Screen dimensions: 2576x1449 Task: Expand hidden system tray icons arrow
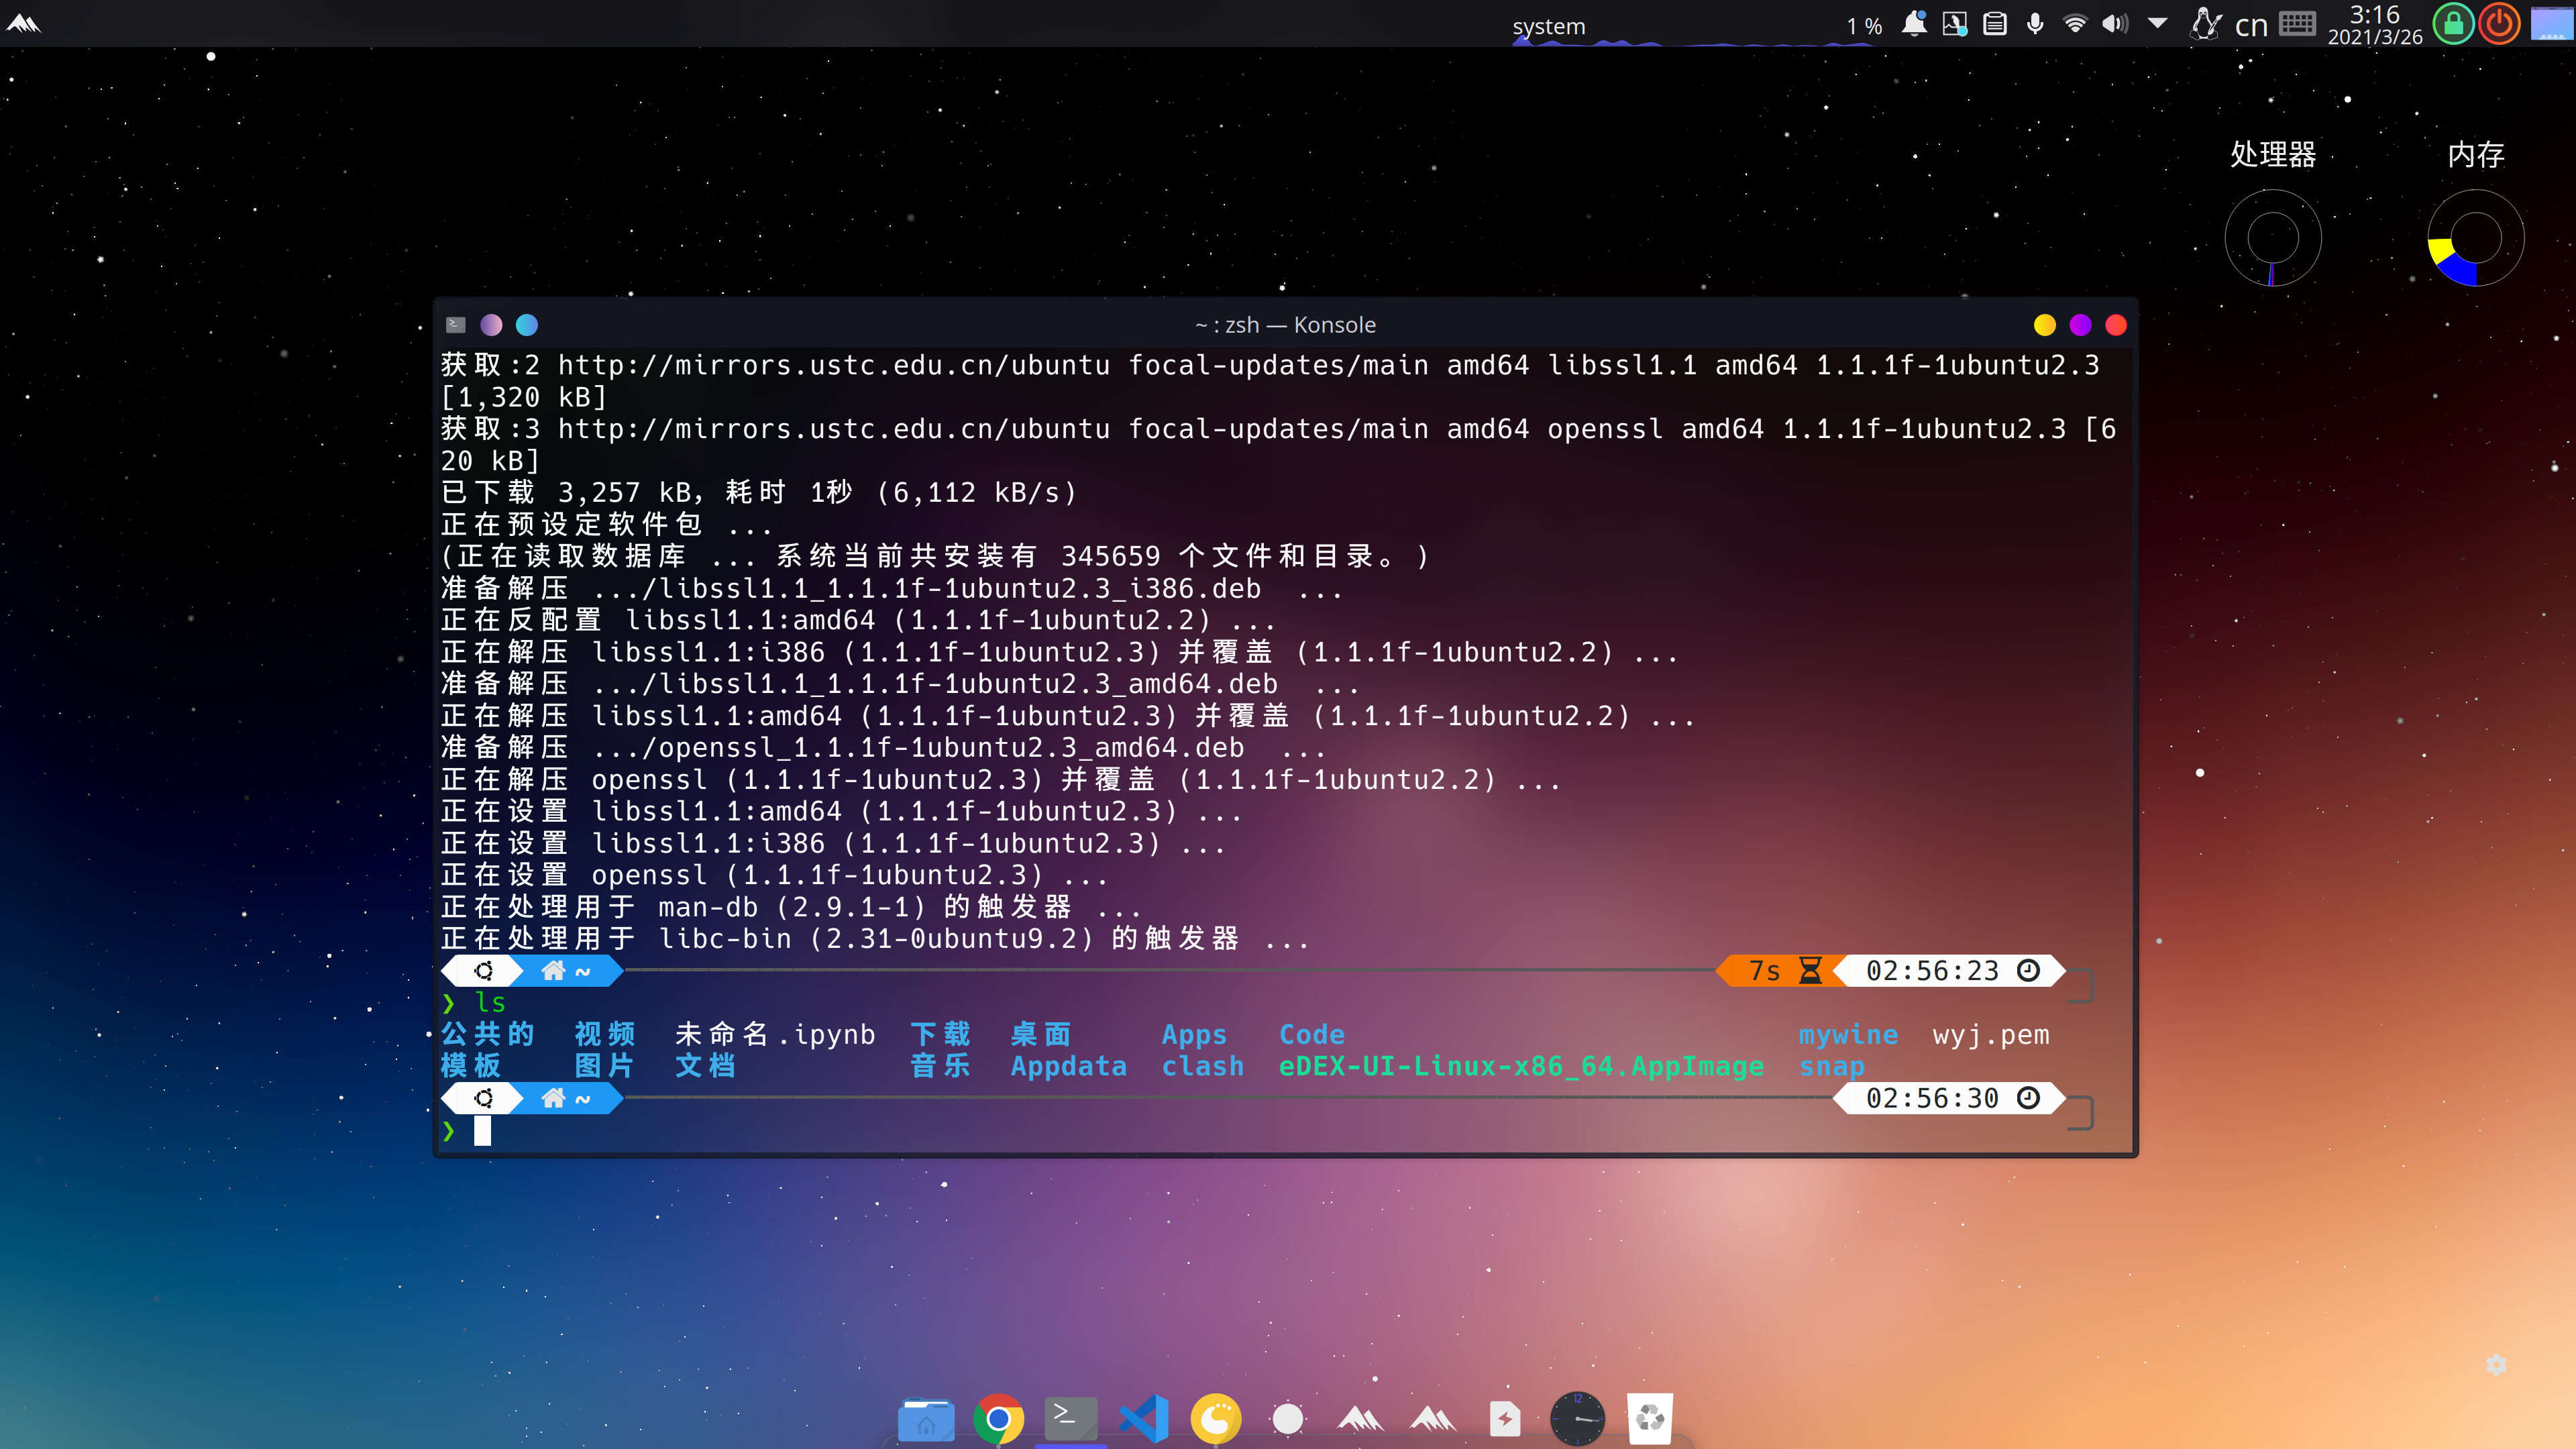2158,23
